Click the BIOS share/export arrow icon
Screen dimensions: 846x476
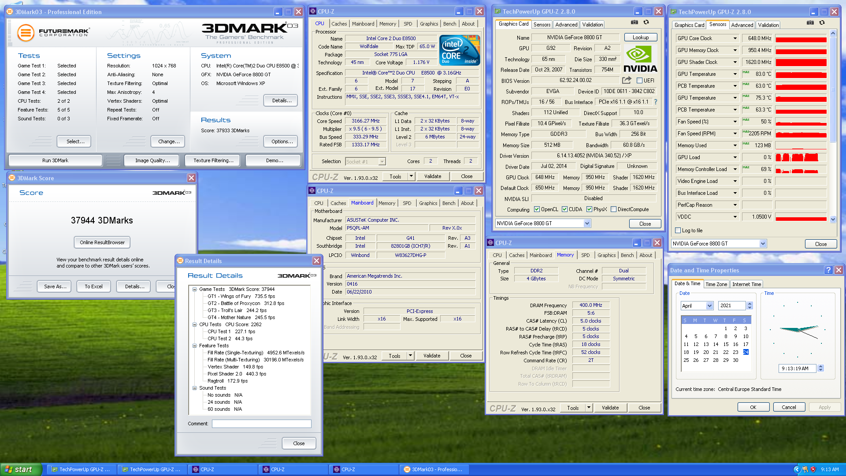(627, 80)
